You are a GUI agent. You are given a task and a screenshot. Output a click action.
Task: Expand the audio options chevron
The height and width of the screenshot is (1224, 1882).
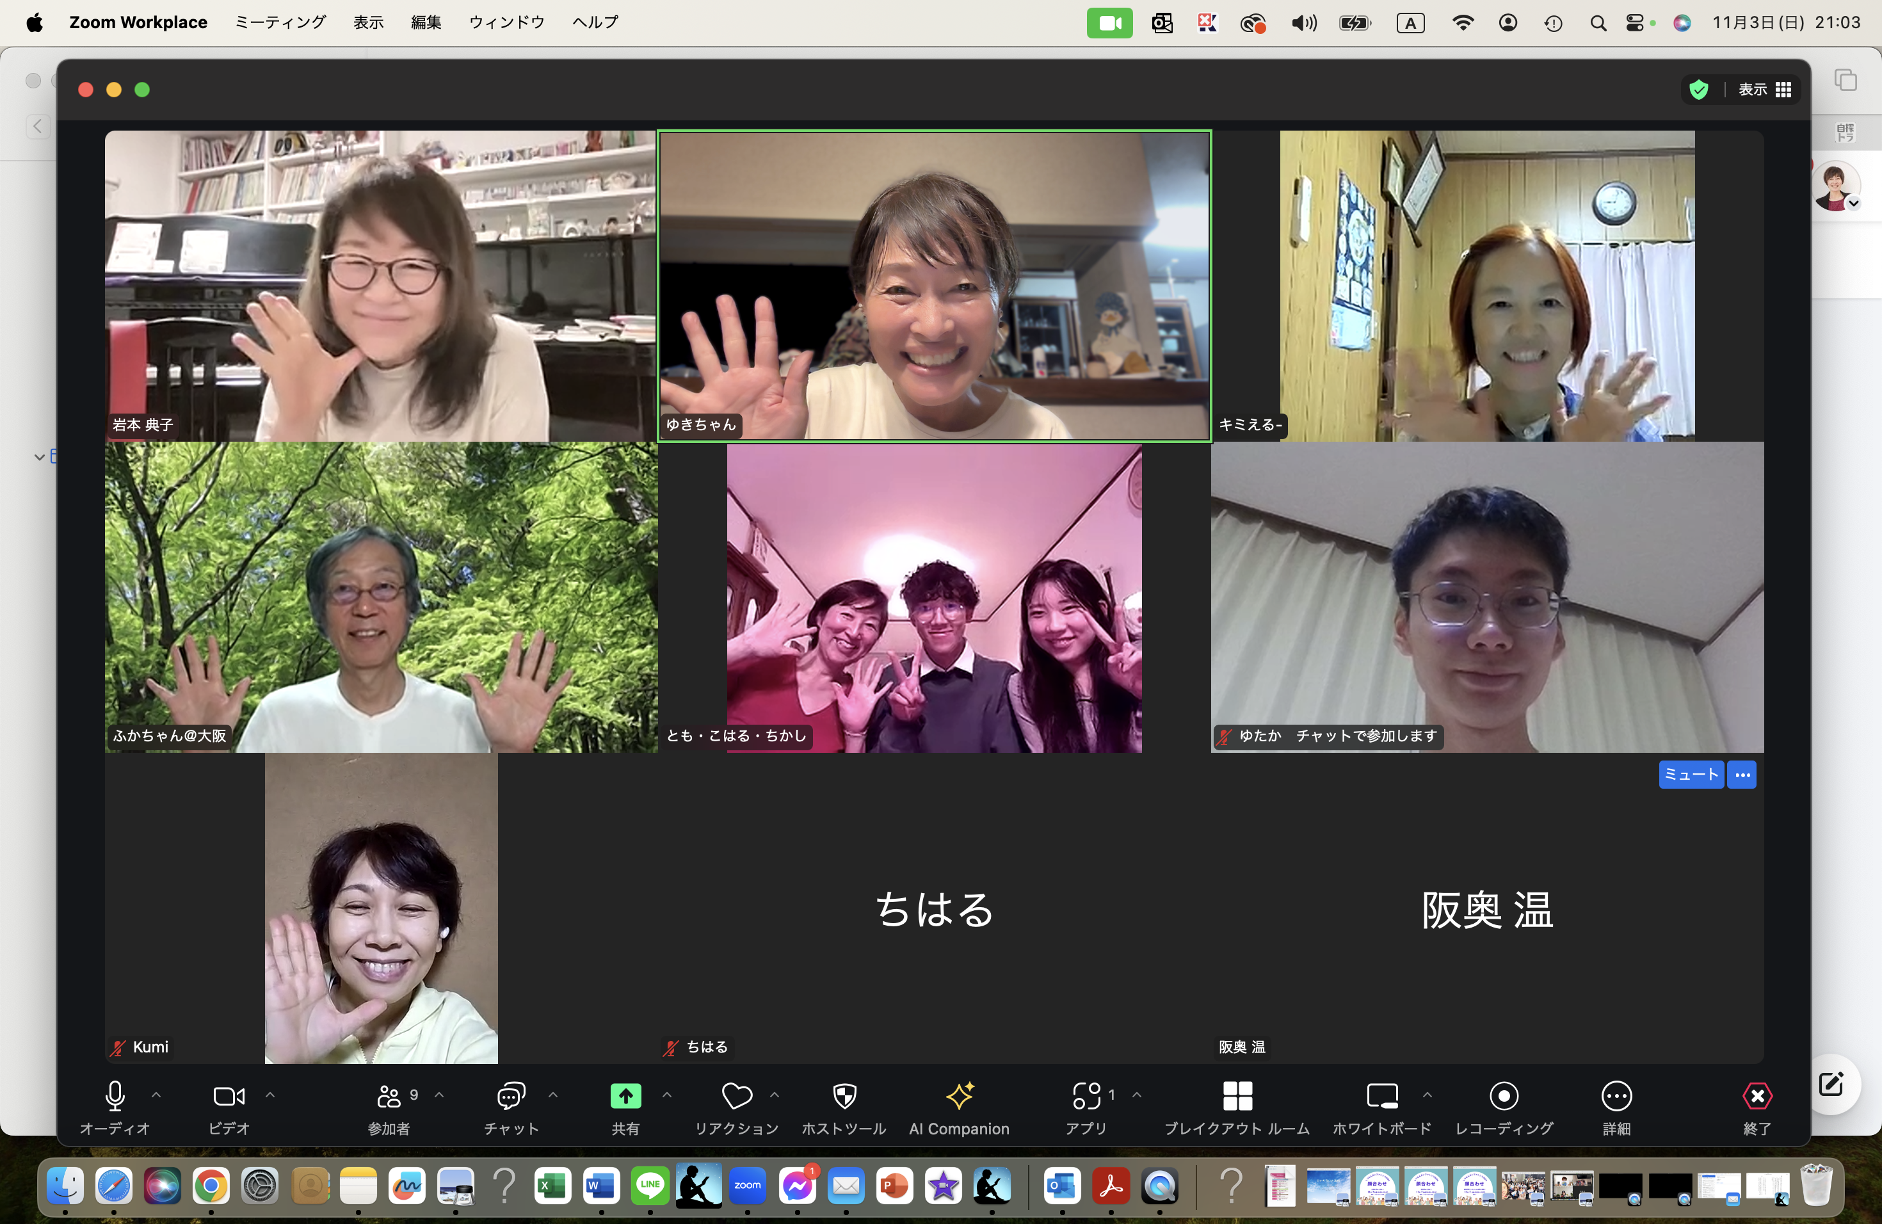157,1095
